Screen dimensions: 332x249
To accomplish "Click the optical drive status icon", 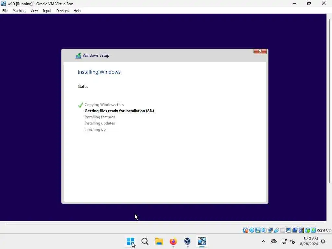I will click(252, 230).
